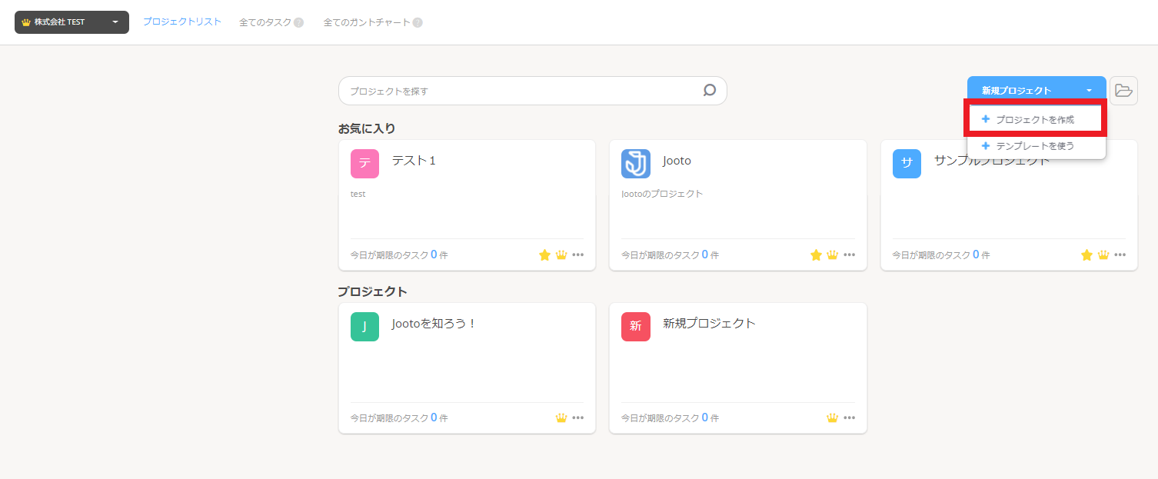Click the crown icon beside 株式会社 TEST
This screenshot has width=1158, height=479.
click(x=26, y=22)
